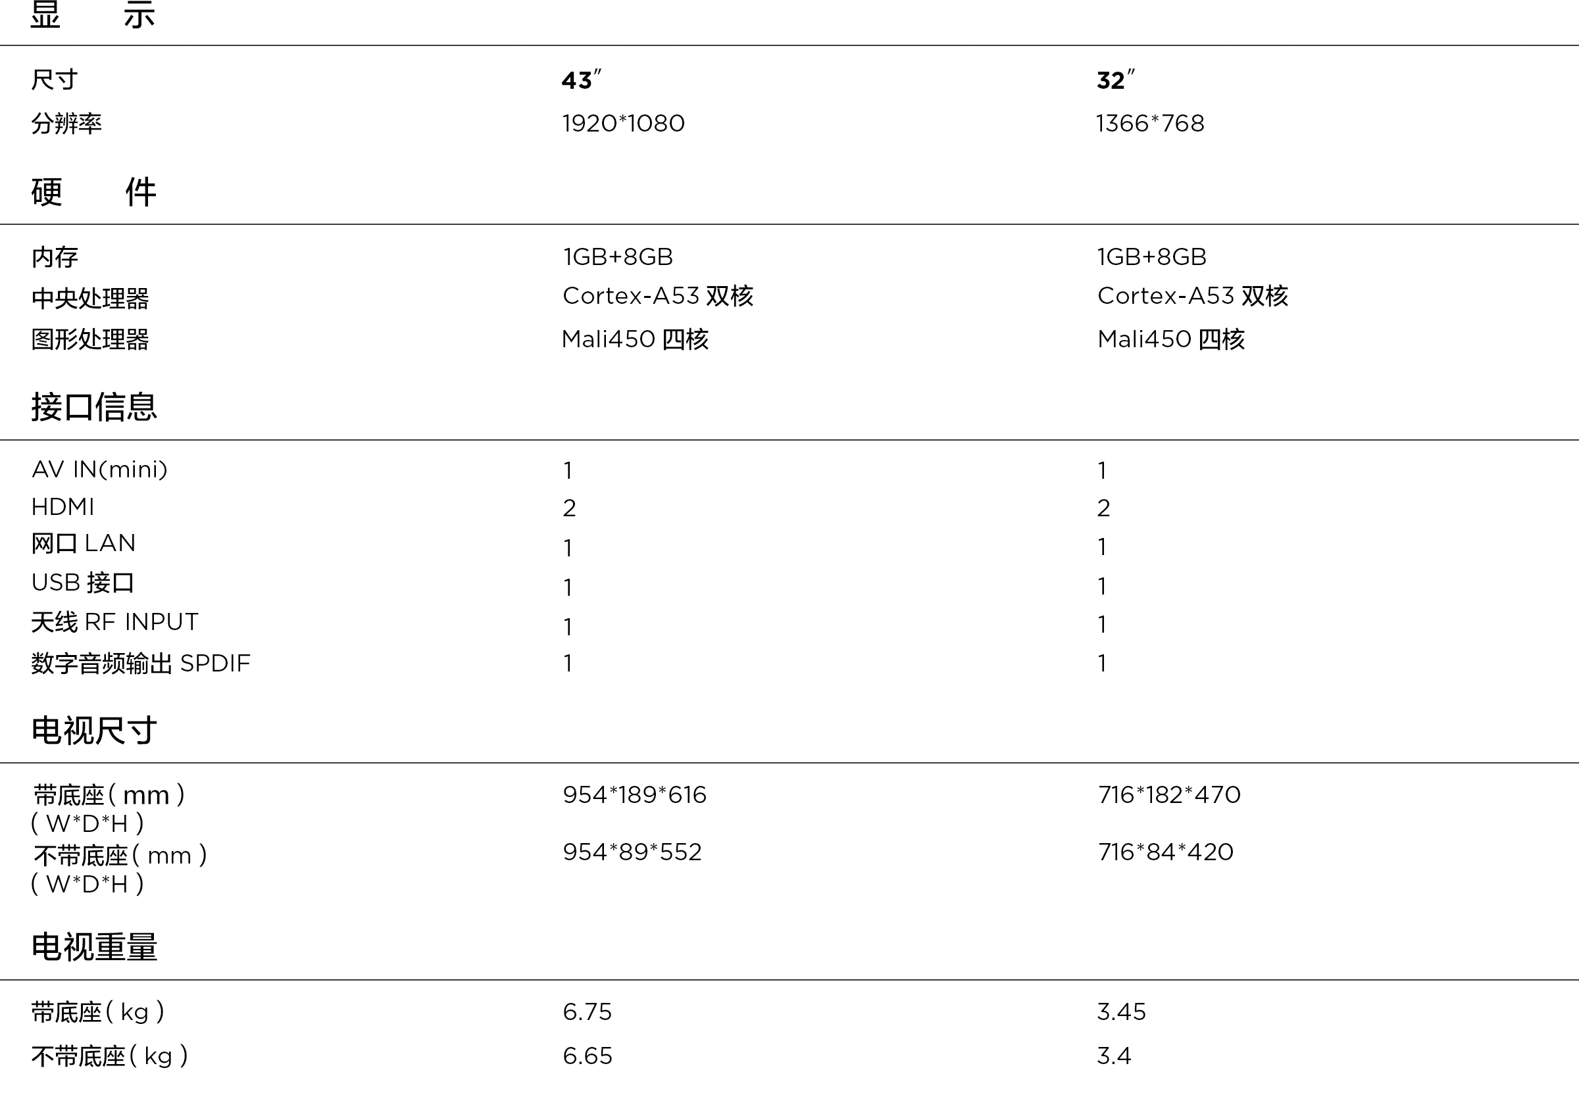Click the 硬件 section heading

pos(93,191)
